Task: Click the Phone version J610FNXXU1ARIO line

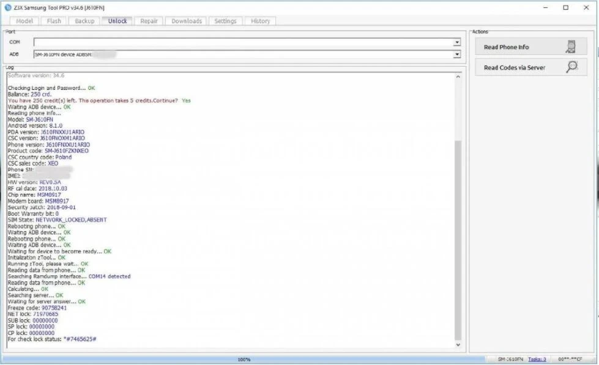Action: (x=48, y=145)
